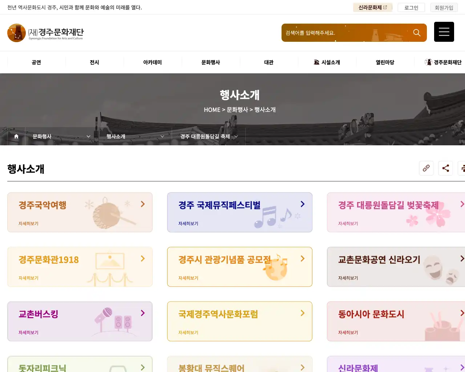Viewport: 465px width, 372px height.
Task: Click the search magnifier icon
Action: point(417,32)
